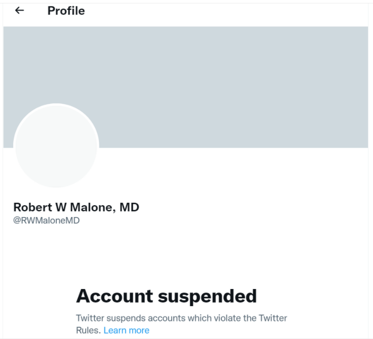This screenshot has height=339, width=373.
Task: Click the back arrow icon
Action: click(x=20, y=10)
